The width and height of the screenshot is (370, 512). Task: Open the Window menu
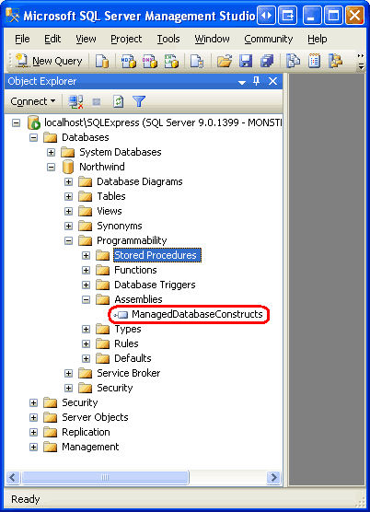[212, 39]
